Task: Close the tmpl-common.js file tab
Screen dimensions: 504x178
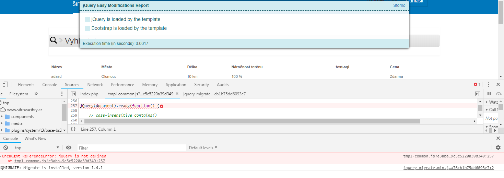Action: [177, 93]
